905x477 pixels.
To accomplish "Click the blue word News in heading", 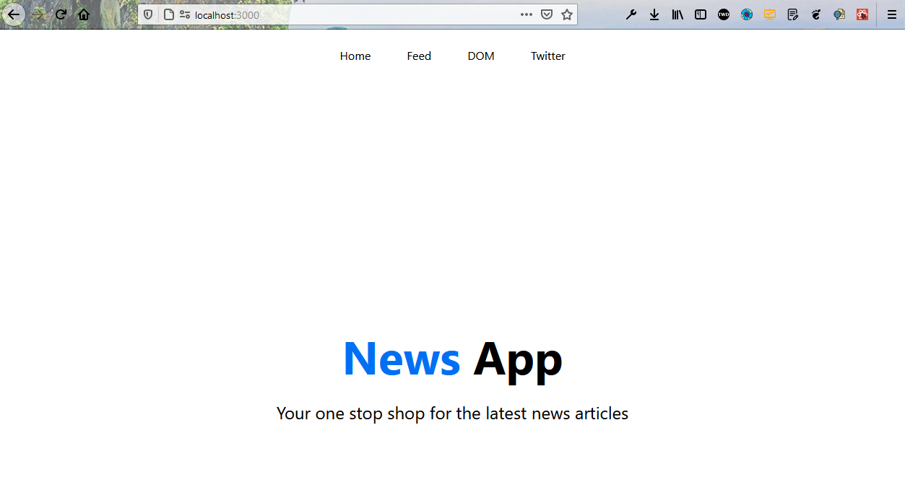I will click(402, 358).
